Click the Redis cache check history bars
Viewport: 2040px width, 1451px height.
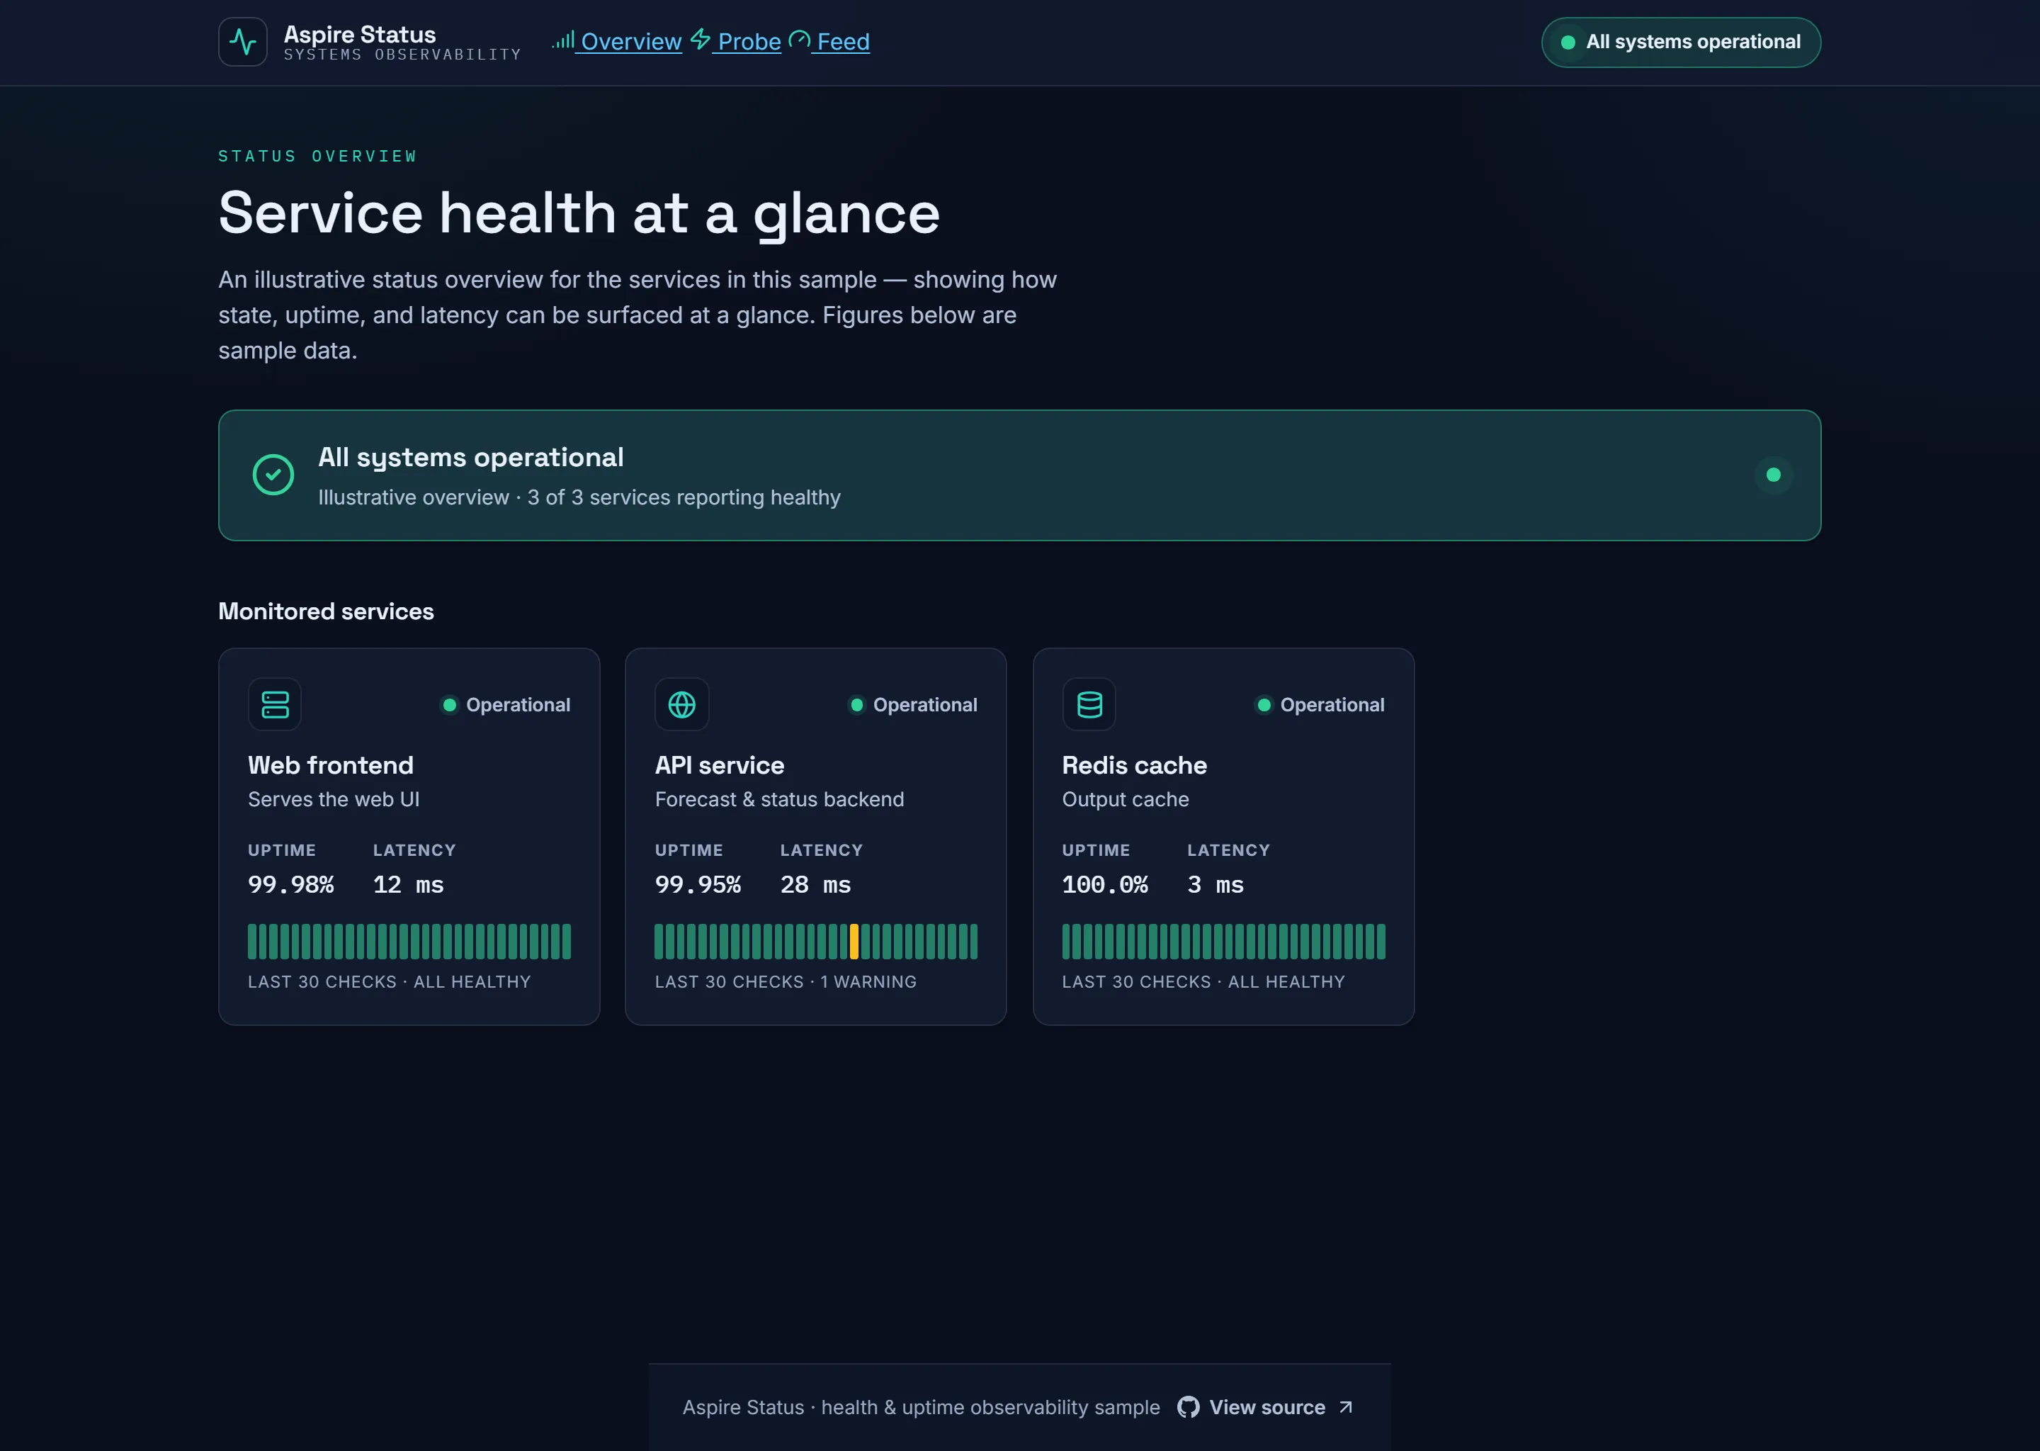pyautogui.click(x=1223, y=942)
